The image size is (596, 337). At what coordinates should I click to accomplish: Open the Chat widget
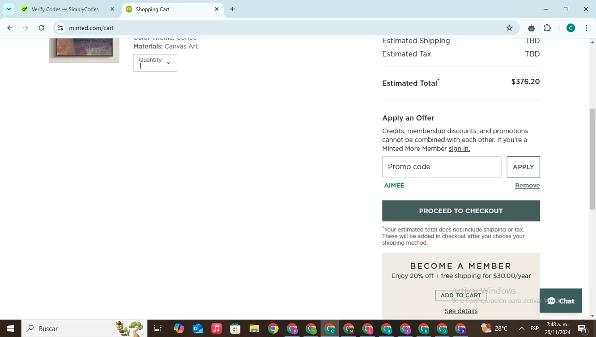pos(560,300)
